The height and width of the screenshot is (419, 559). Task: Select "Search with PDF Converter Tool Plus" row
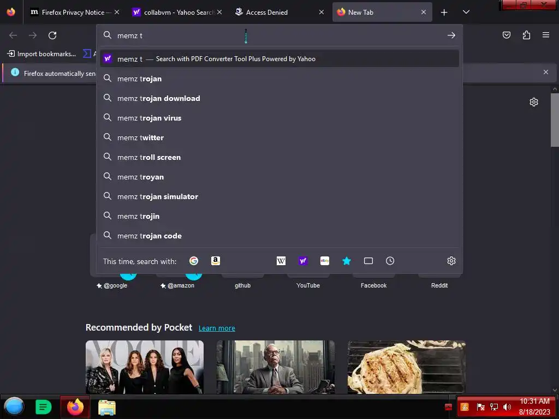click(x=279, y=59)
